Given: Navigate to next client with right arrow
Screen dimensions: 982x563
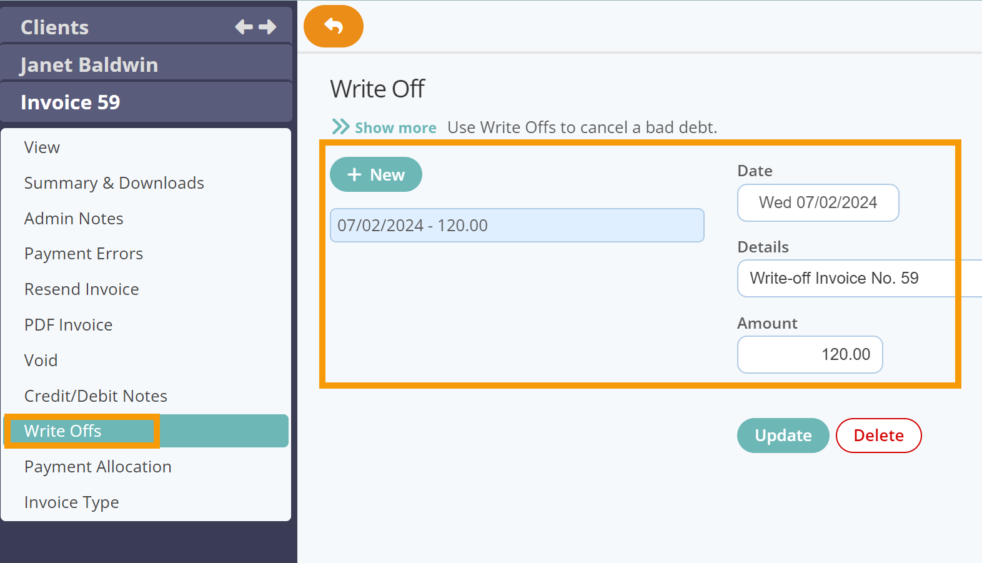Looking at the screenshot, I should (x=267, y=26).
